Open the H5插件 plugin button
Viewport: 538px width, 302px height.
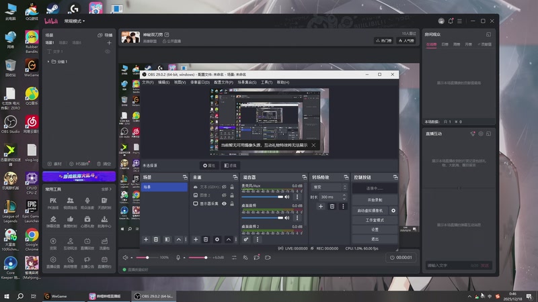(79, 164)
